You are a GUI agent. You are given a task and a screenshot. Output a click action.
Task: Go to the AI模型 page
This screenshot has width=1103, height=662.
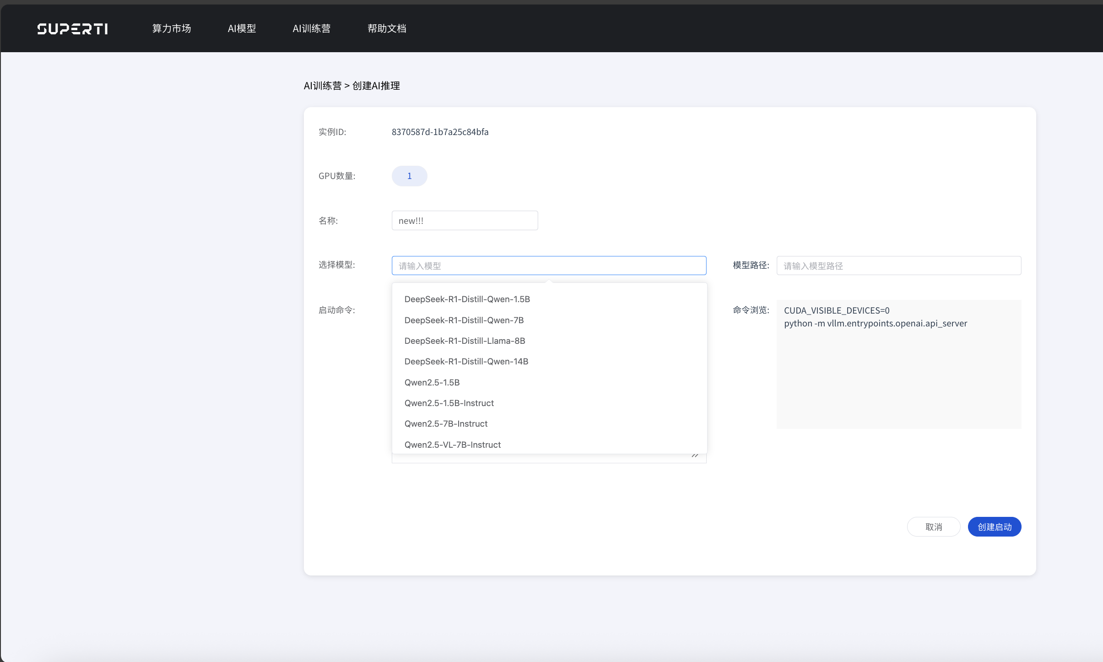(242, 28)
